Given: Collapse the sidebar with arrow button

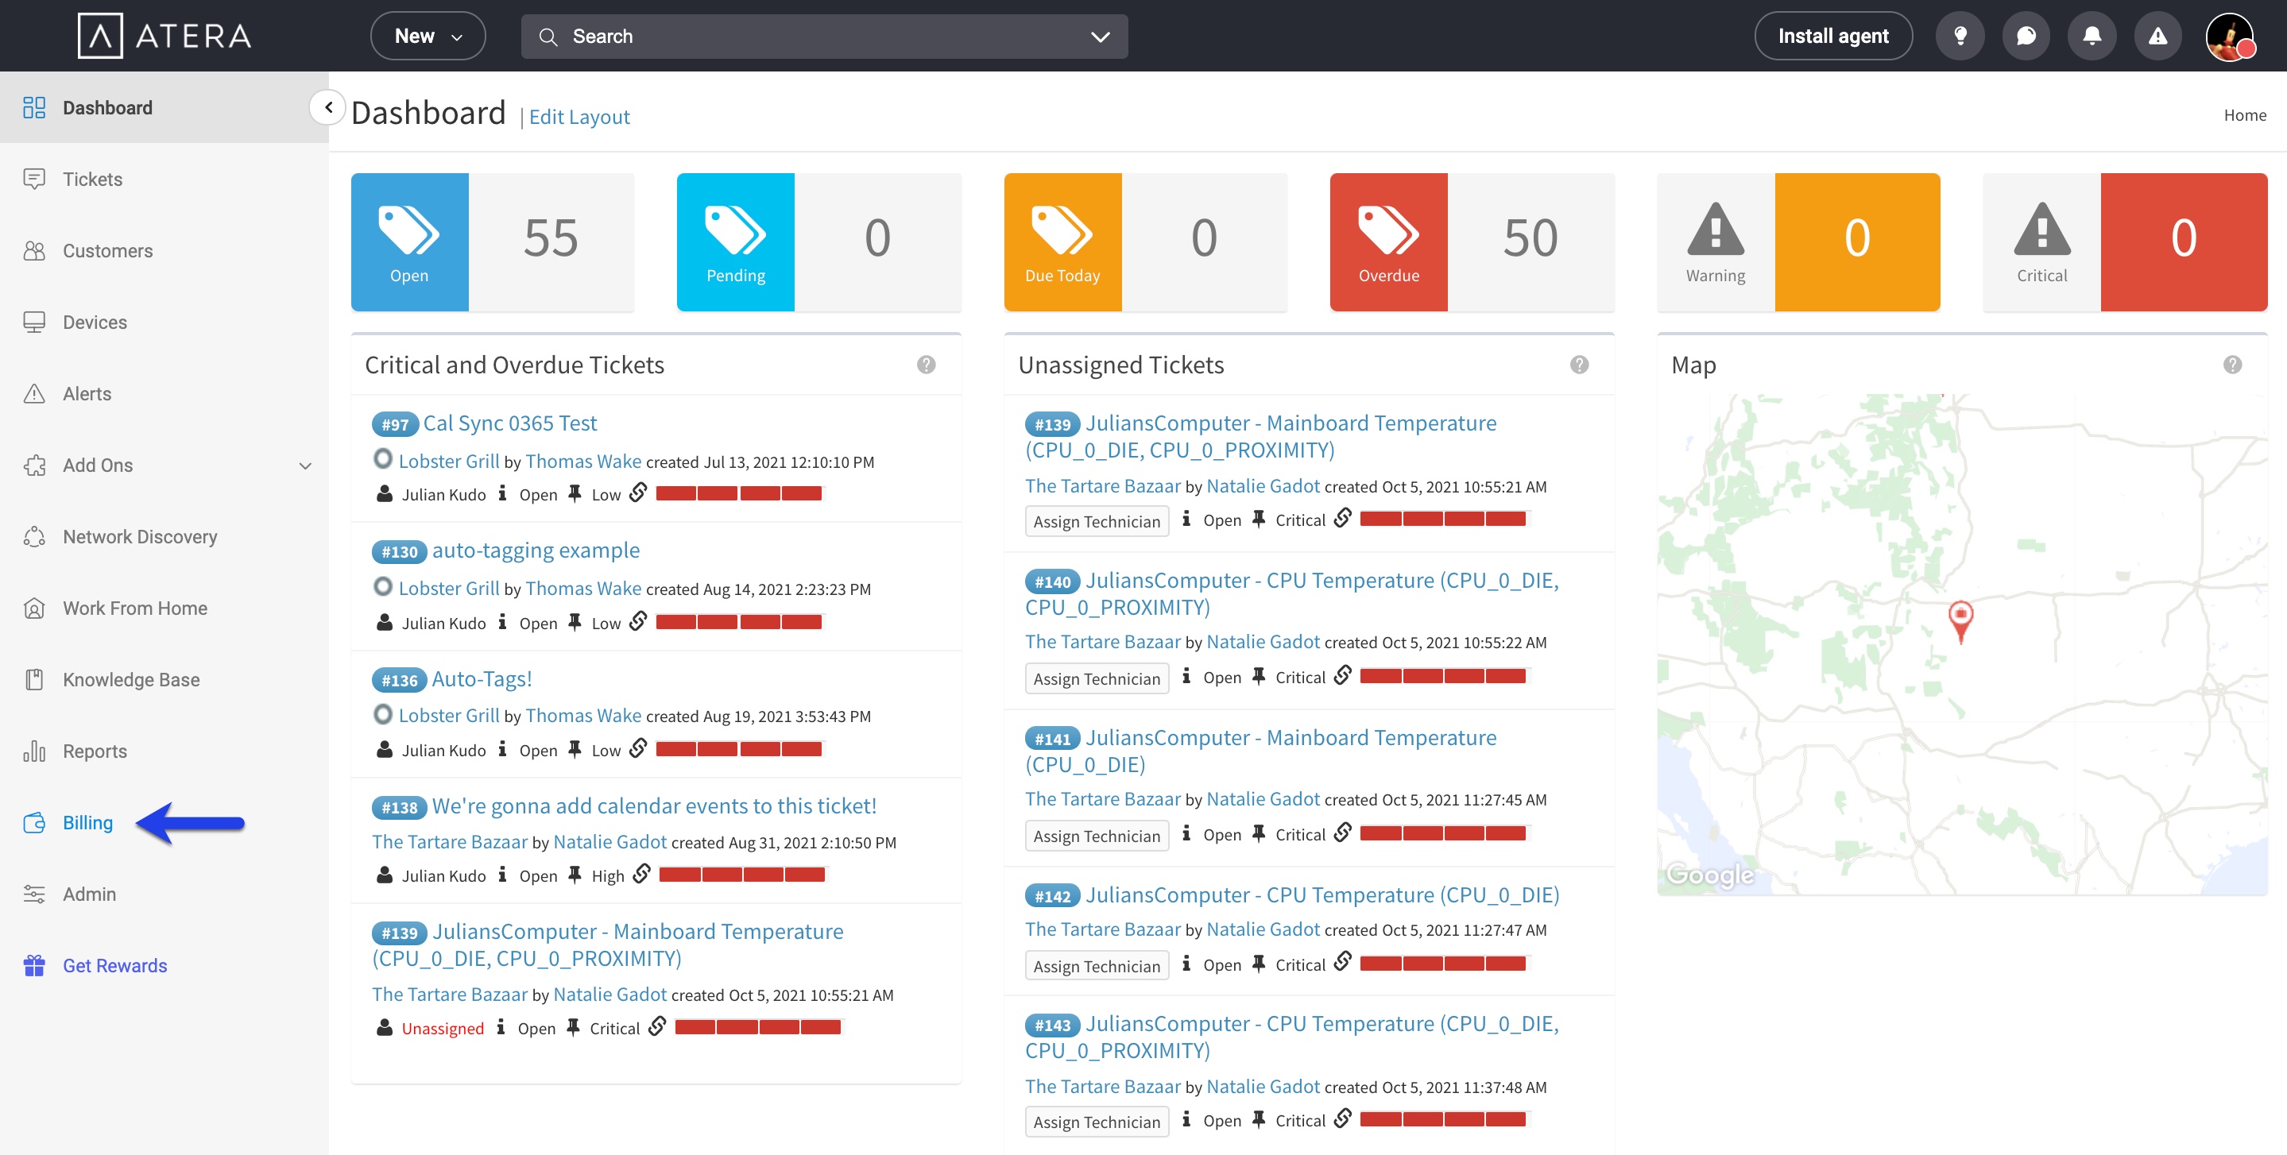Looking at the screenshot, I should click(327, 107).
